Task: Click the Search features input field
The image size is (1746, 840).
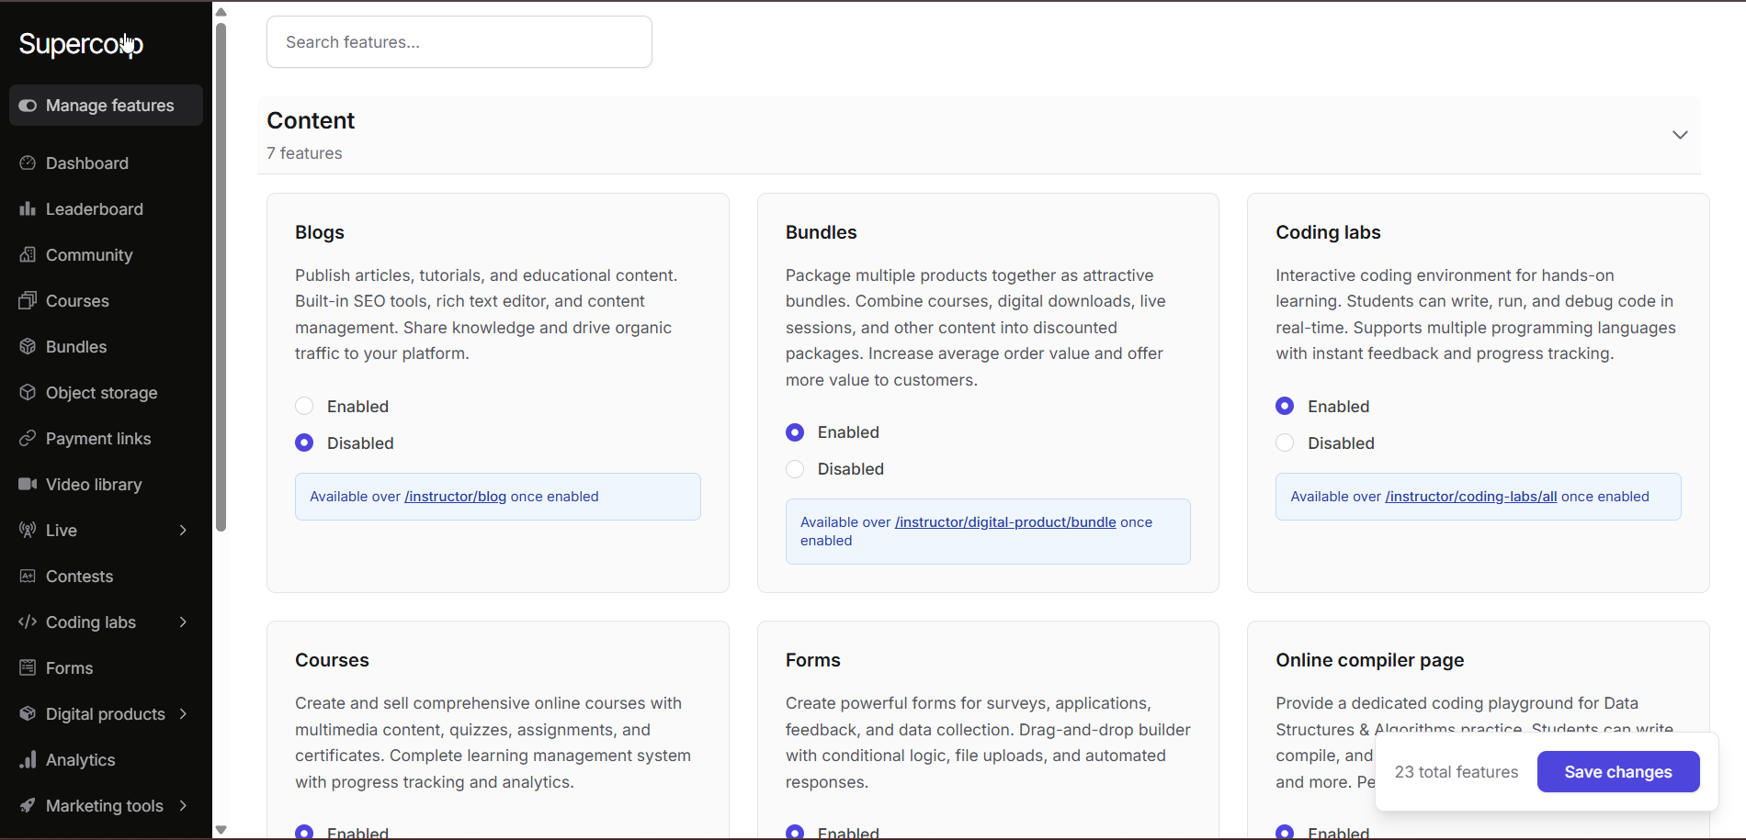Action: [459, 42]
